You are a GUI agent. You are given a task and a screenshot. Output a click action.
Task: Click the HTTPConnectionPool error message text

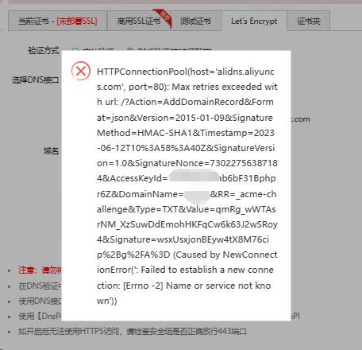[187, 186]
